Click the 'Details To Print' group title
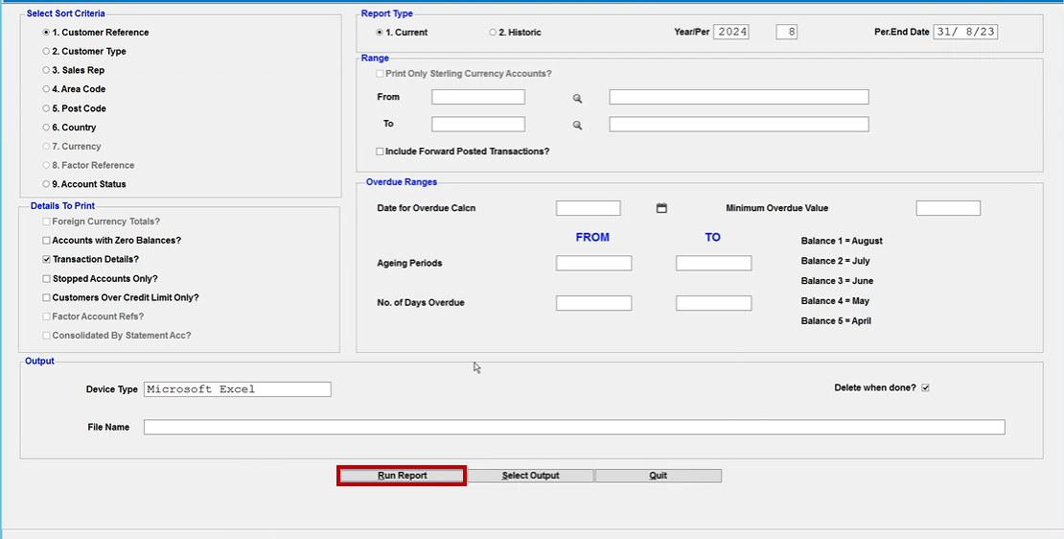The height and width of the screenshot is (539, 1064). [x=62, y=205]
